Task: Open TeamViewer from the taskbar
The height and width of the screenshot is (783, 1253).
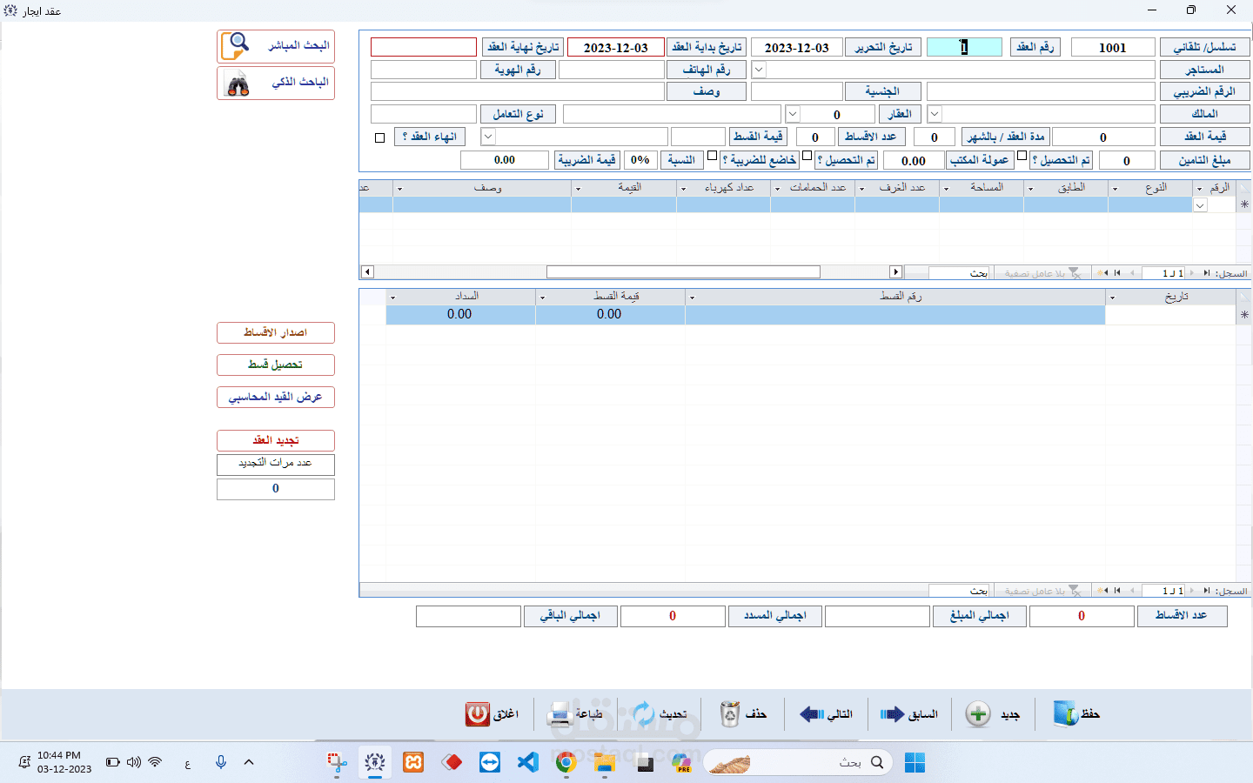Action: tap(490, 763)
